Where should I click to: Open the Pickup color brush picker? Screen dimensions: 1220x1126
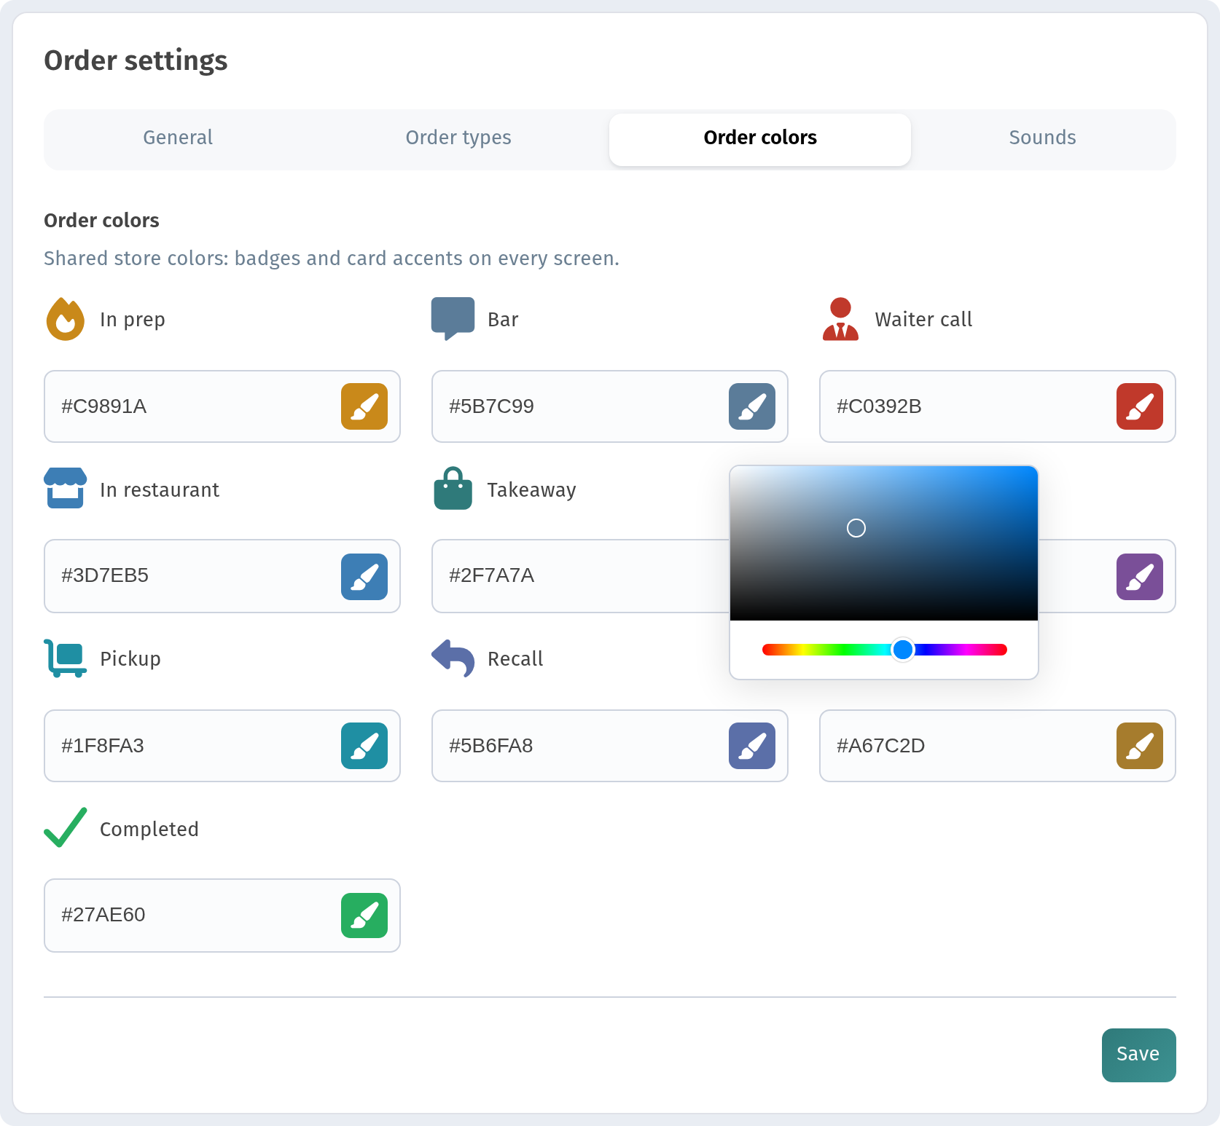(x=364, y=746)
